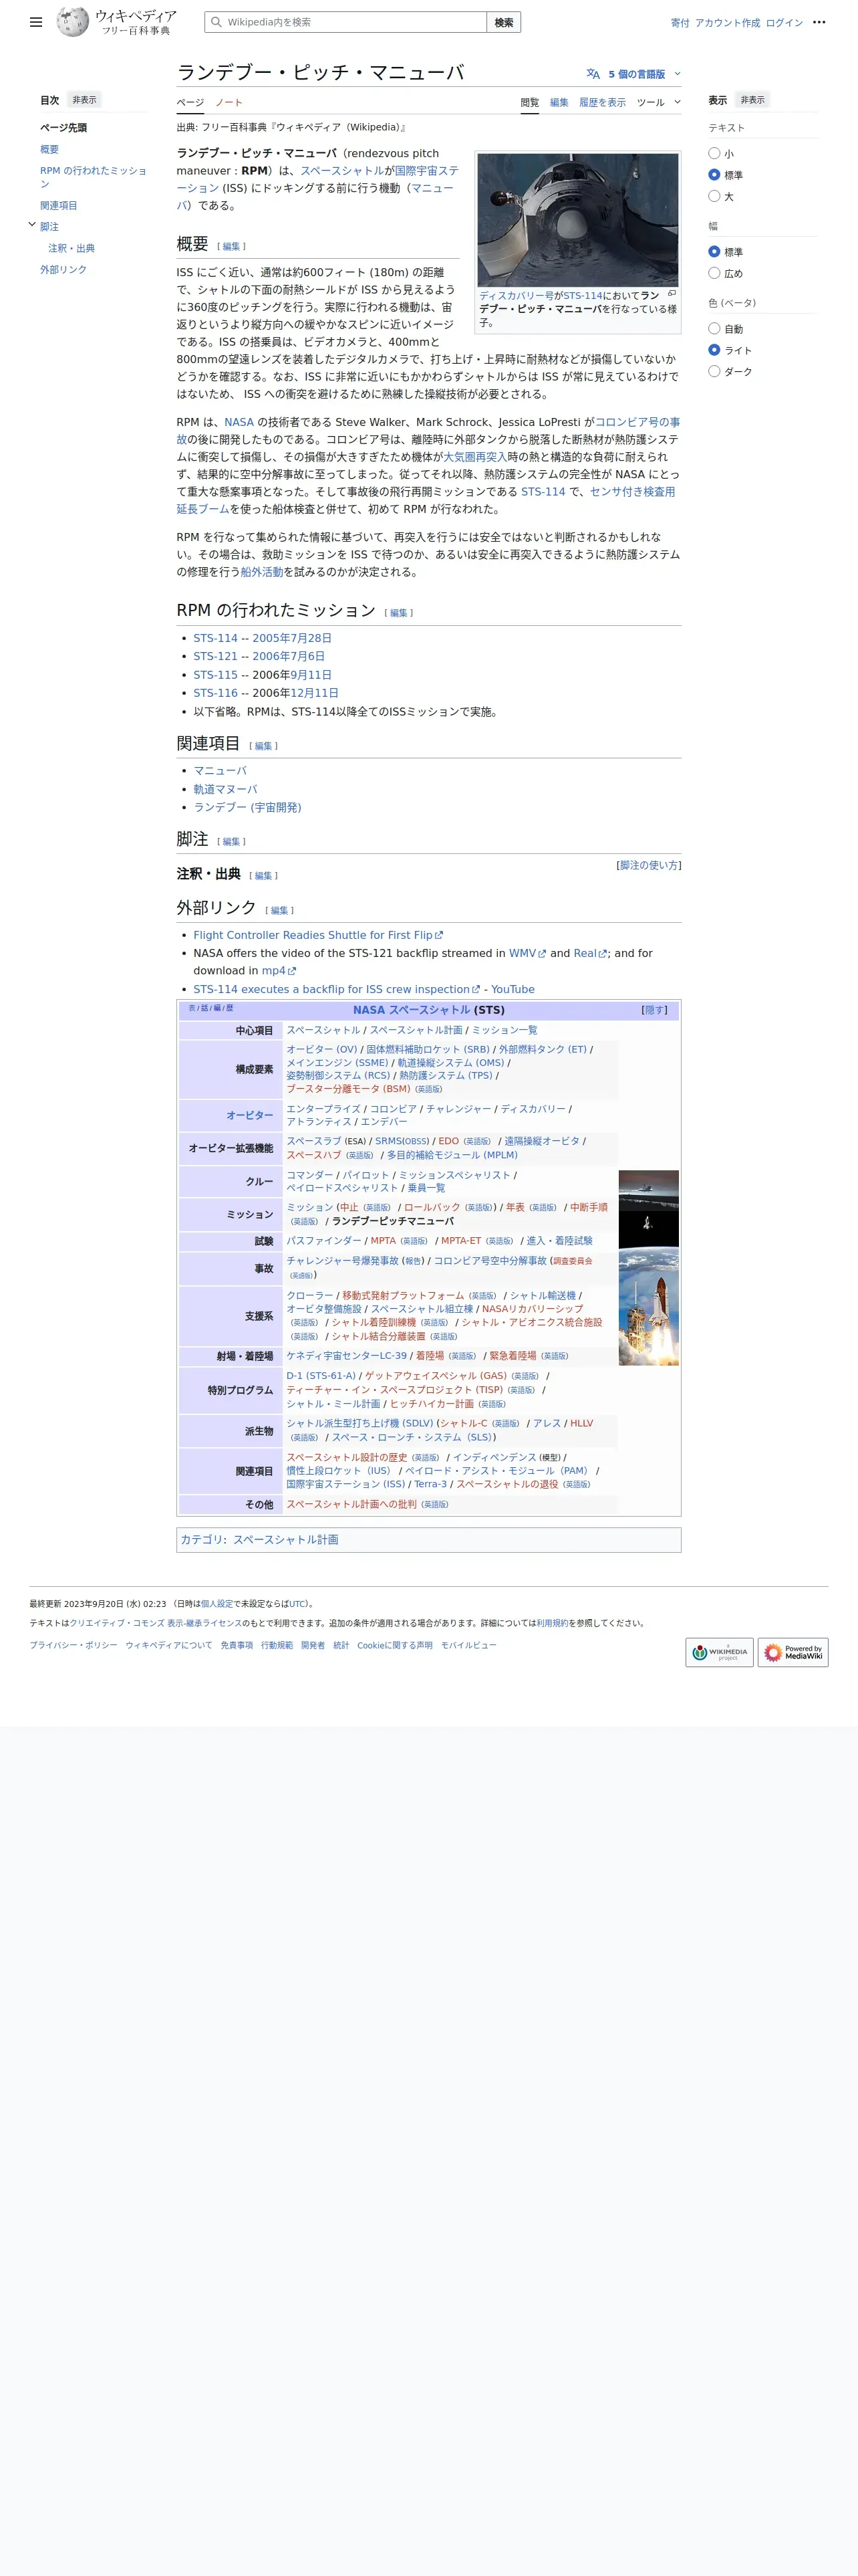Viewport: 858px width, 2576px height.
Task: Select automatic color mode
Action: (714, 329)
